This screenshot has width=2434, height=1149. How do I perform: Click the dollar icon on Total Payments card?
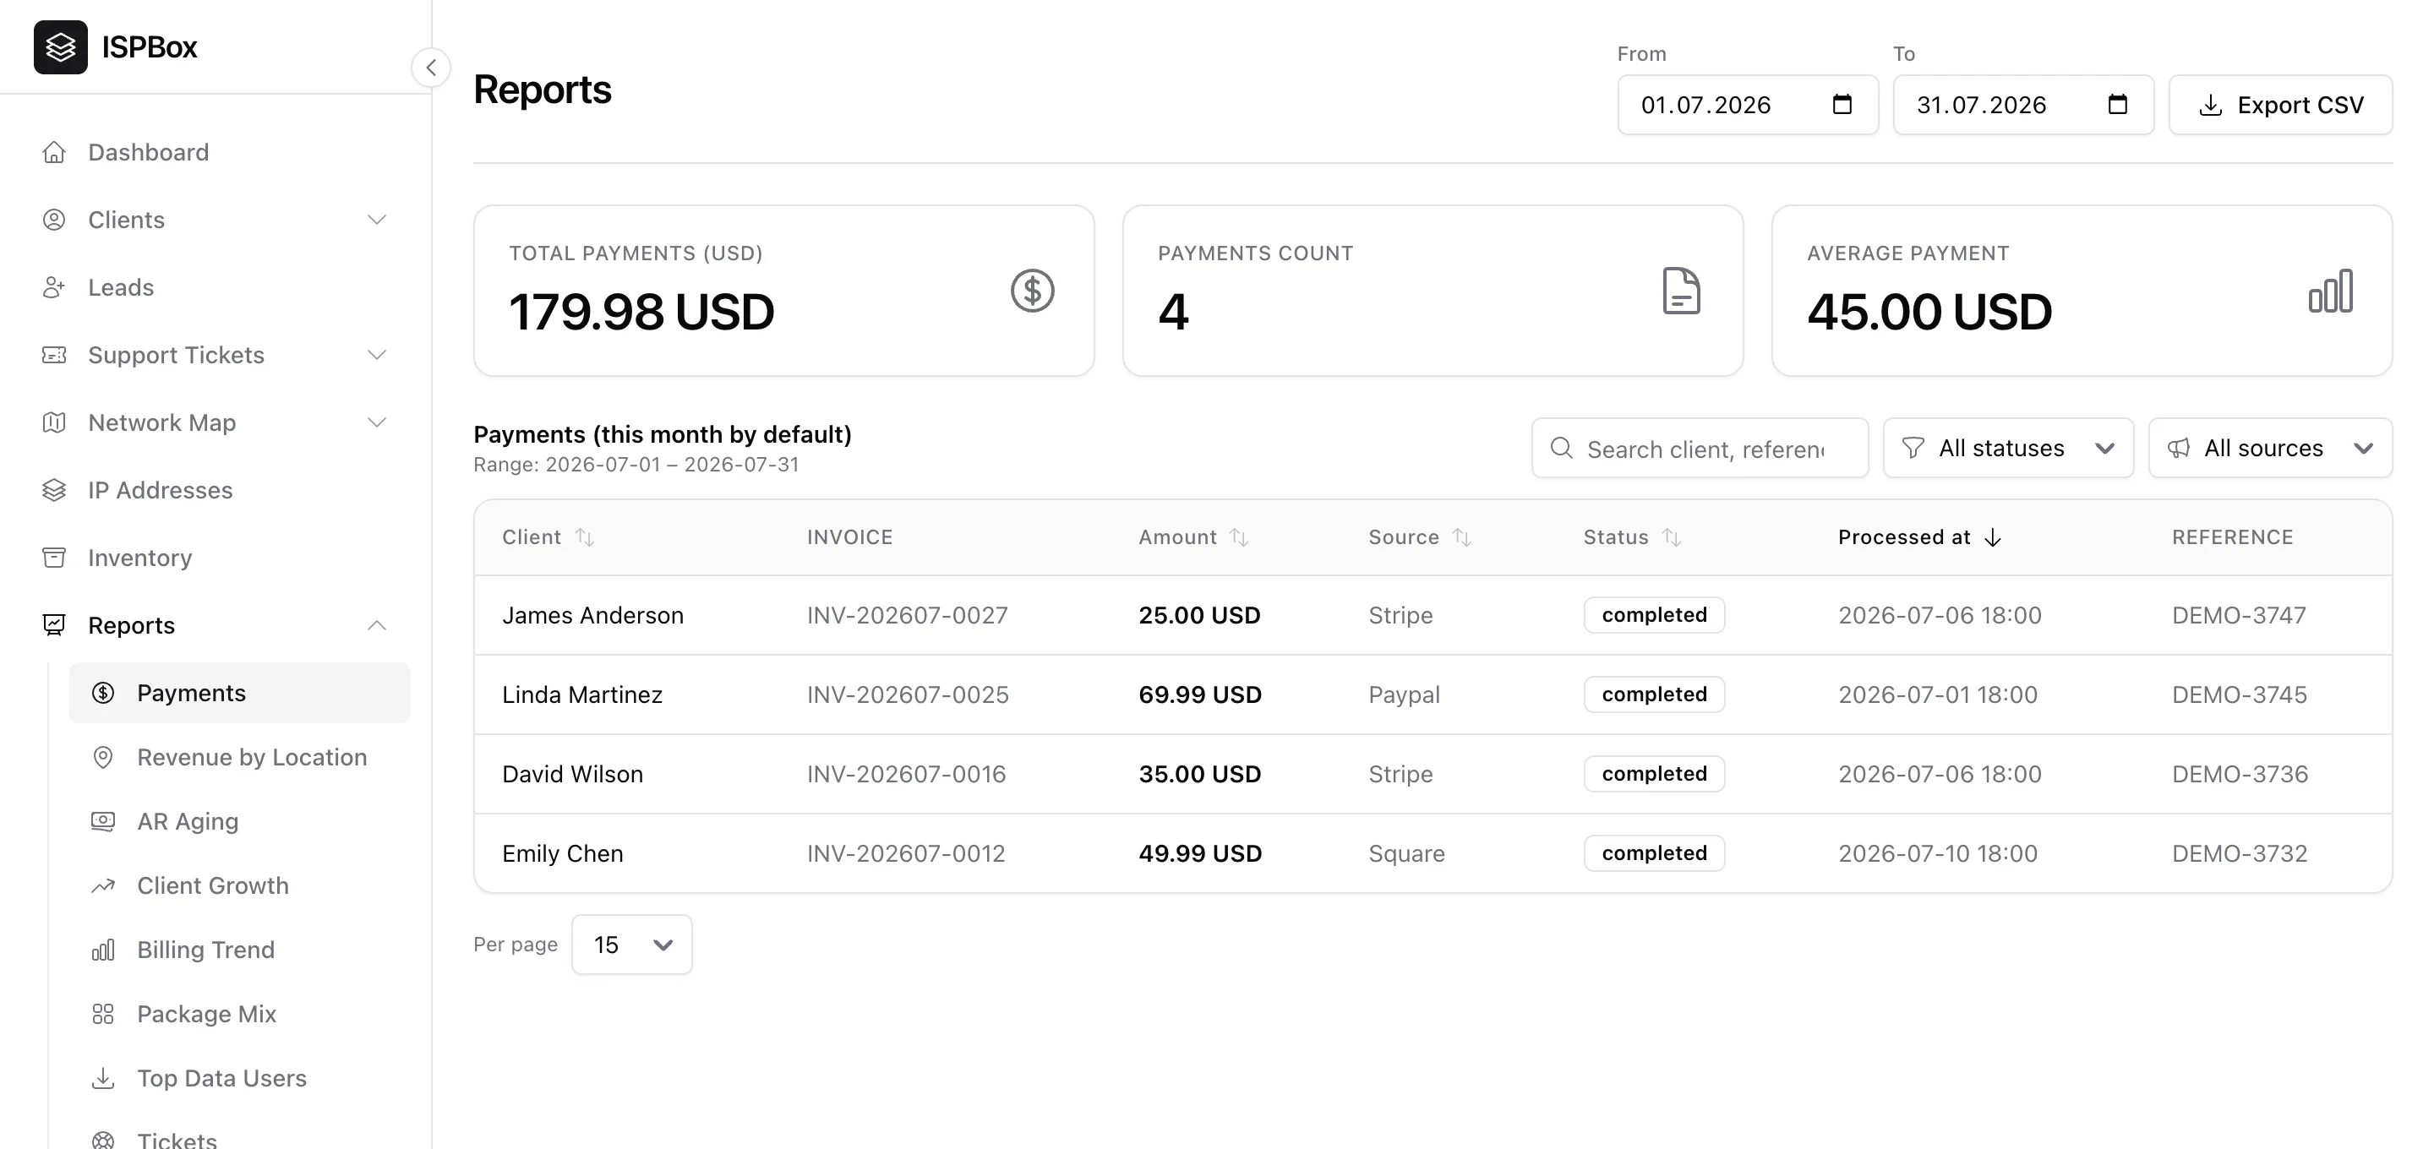coord(1032,290)
